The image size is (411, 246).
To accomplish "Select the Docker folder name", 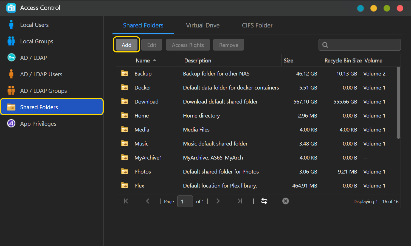I will (143, 88).
